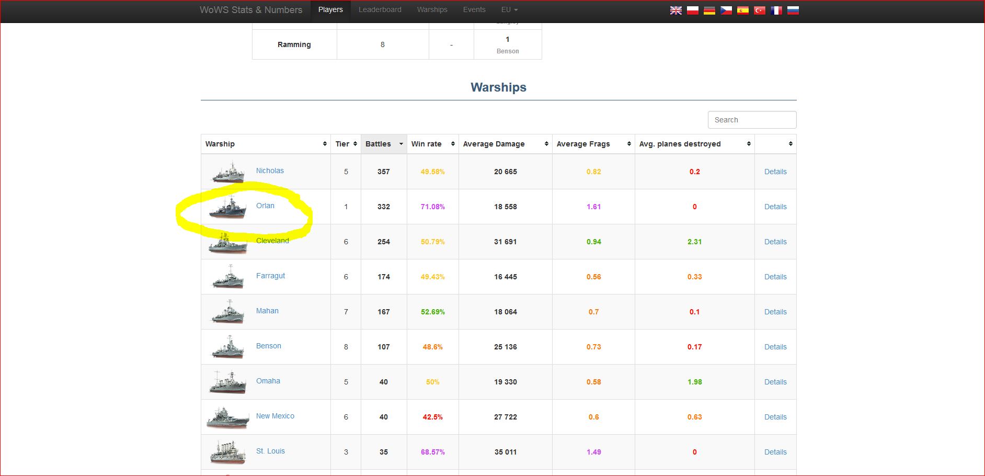
Task: Sort table by Warship column
Action: click(266, 144)
